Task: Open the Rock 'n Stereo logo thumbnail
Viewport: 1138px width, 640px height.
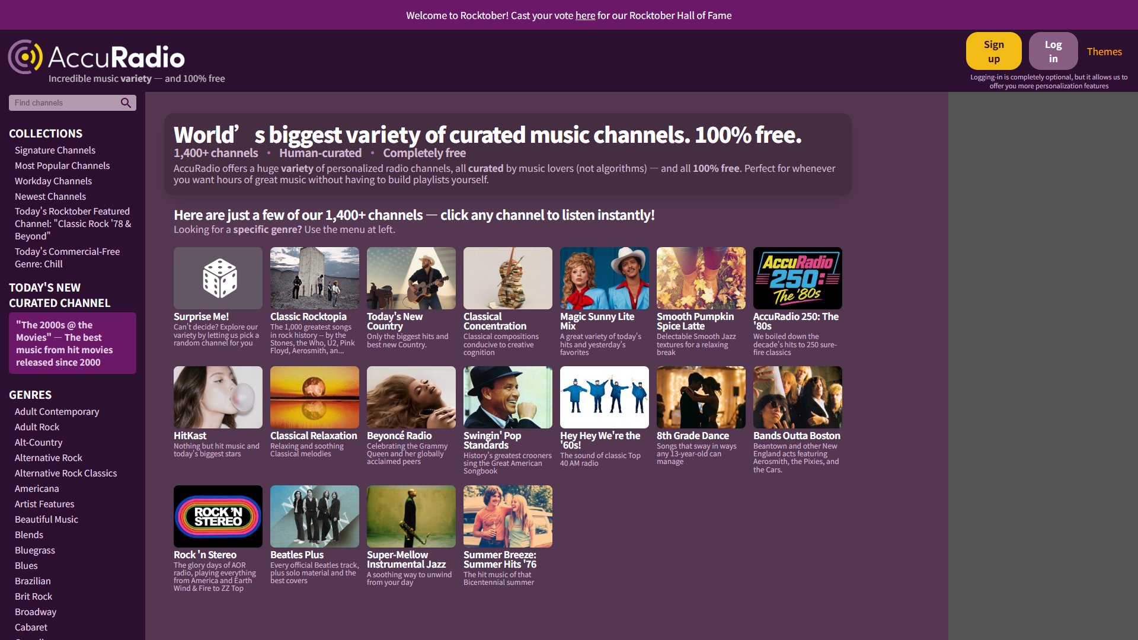Action: point(218,516)
